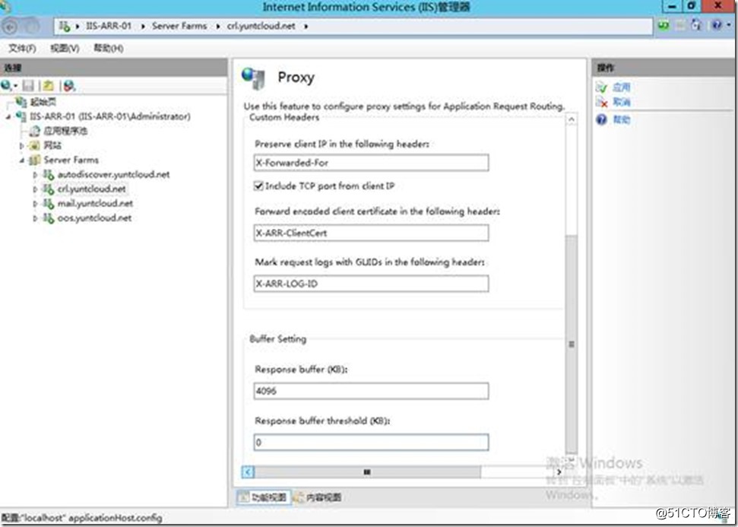
Task: Click the mail.yuntcloud.net farm icon
Action: click(49, 204)
